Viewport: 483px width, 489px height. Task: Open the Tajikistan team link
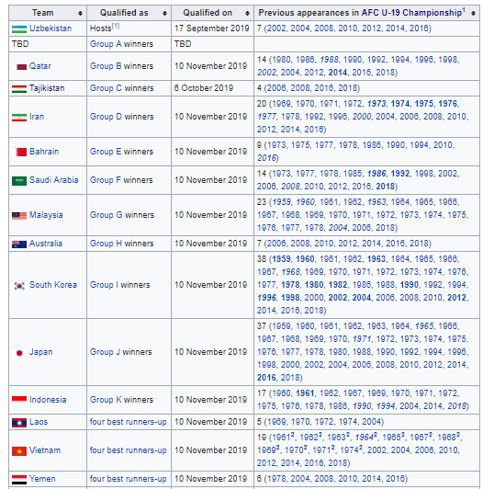click(x=47, y=88)
